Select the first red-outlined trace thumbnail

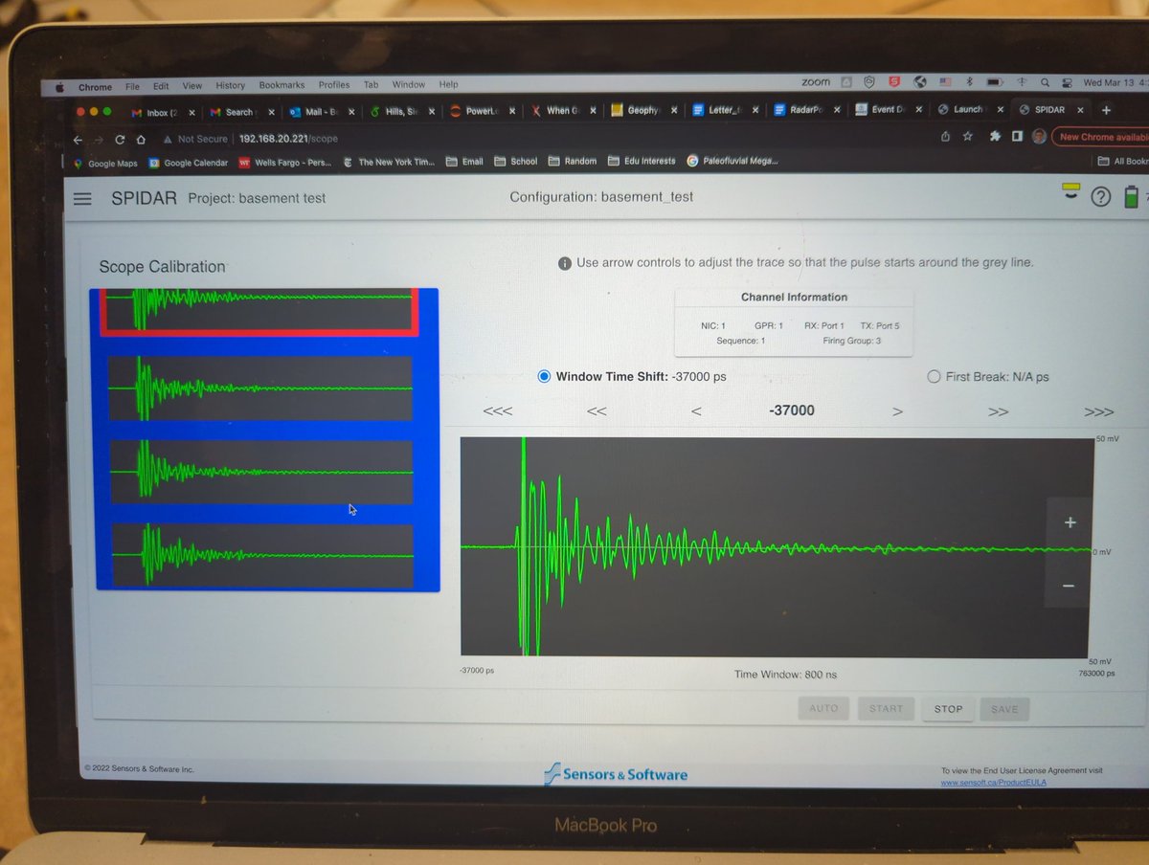coord(259,312)
